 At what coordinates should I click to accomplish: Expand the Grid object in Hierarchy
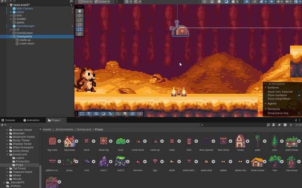(x=11, y=15)
